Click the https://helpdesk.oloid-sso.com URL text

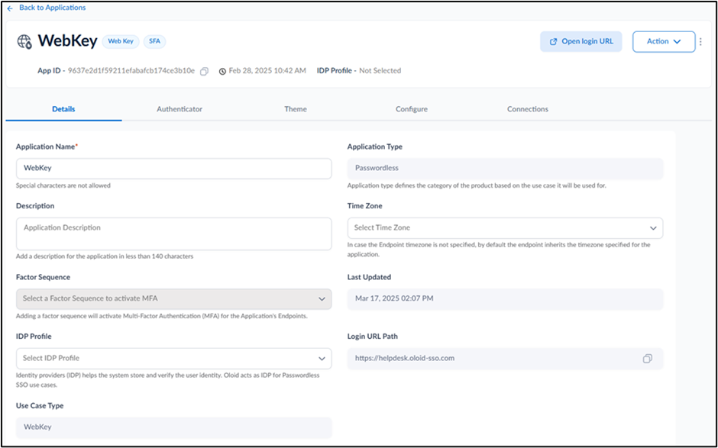pyautogui.click(x=405, y=358)
